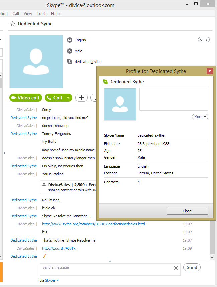This screenshot has width=217, height=287.
Task: Open the Call menu
Action: (x=16, y=14)
